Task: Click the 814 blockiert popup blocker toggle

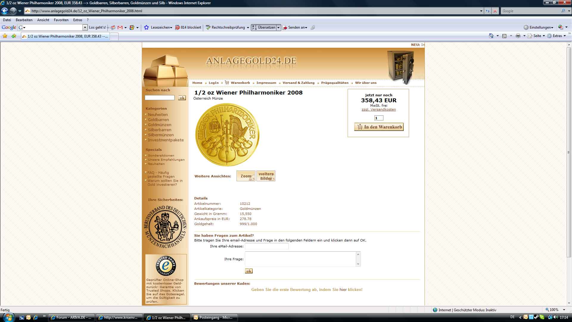Action: point(188,27)
